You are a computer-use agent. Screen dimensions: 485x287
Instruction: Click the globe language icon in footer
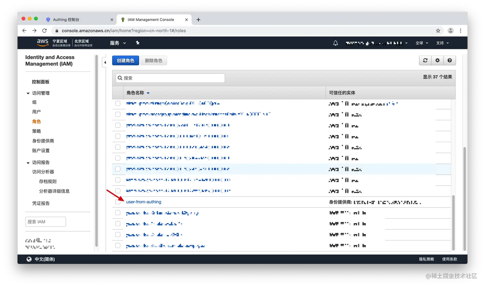click(x=29, y=259)
